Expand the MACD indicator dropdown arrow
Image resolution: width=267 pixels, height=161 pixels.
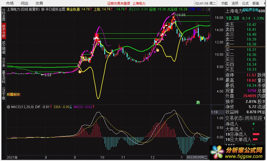pyautogui.click(x=8, y=107)
